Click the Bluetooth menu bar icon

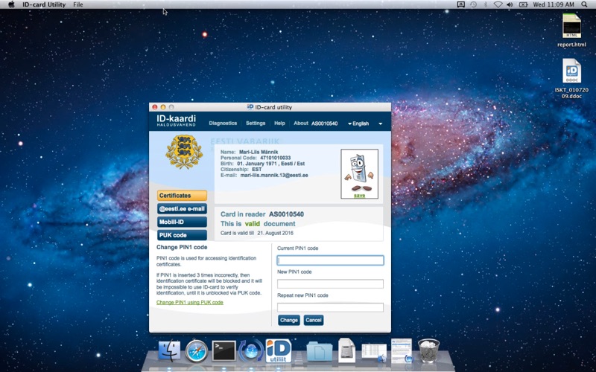click(486, 4)
